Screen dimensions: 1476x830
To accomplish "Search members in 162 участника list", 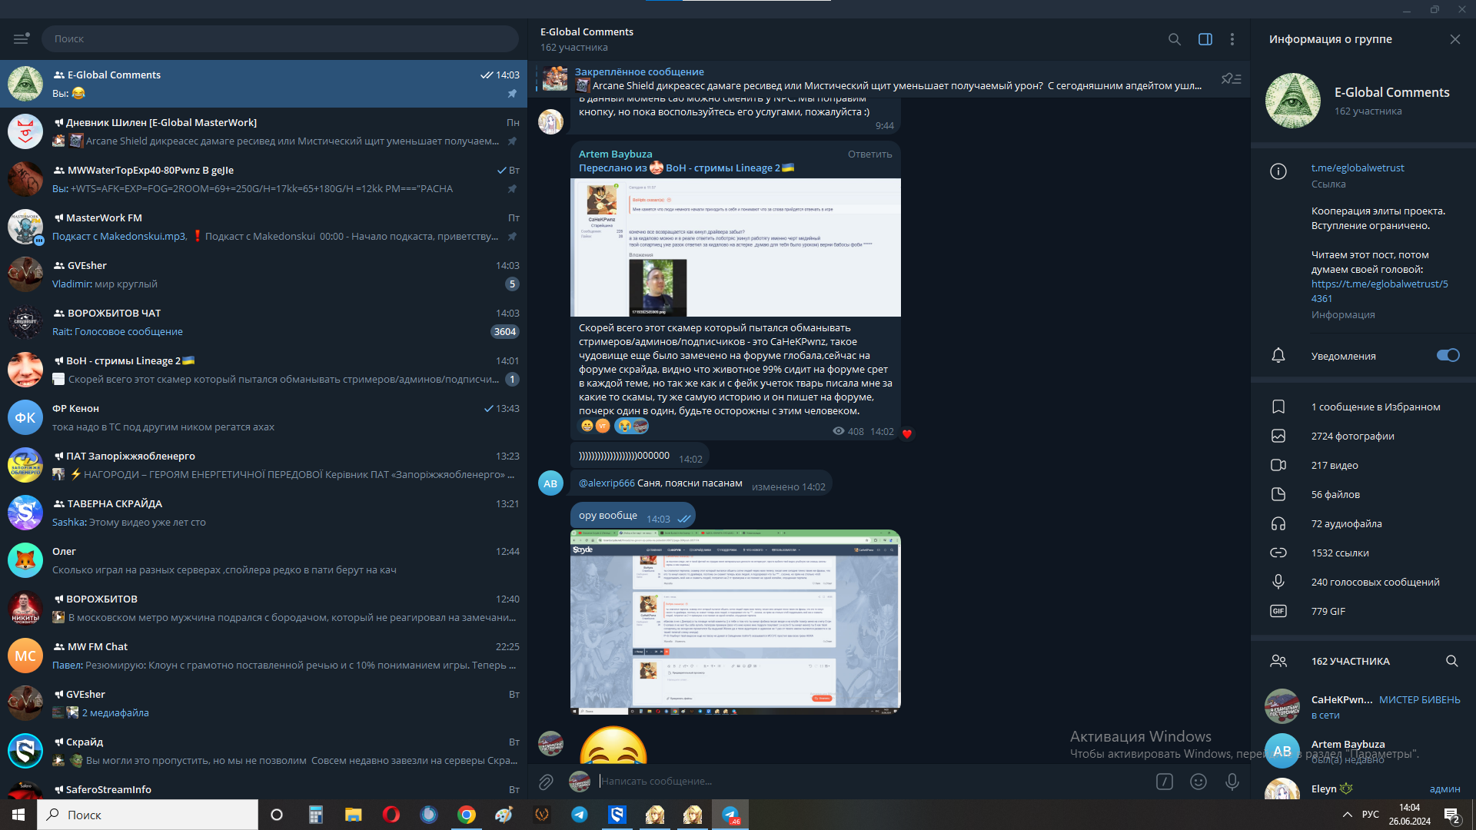I will tap(1451, 661).
